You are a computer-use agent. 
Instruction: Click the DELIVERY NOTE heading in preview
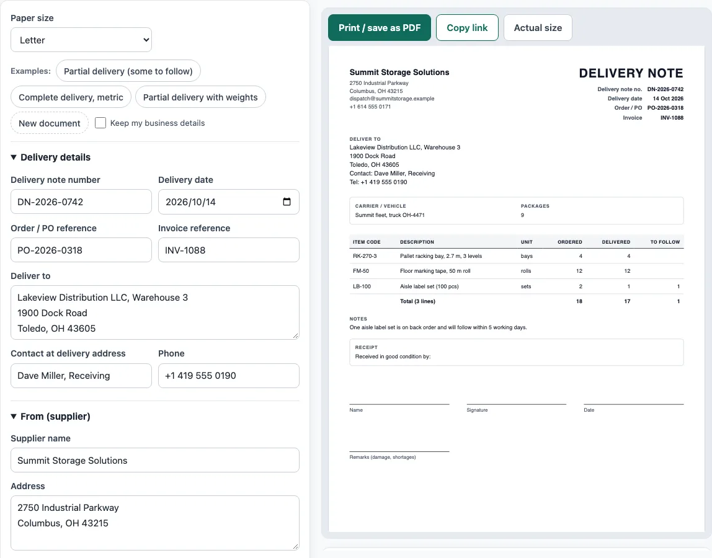coord(631,73)
